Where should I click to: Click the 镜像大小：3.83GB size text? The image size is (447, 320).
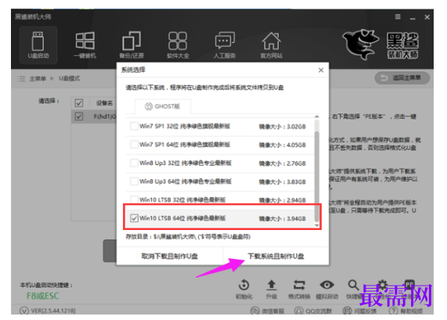pos(283,182)
